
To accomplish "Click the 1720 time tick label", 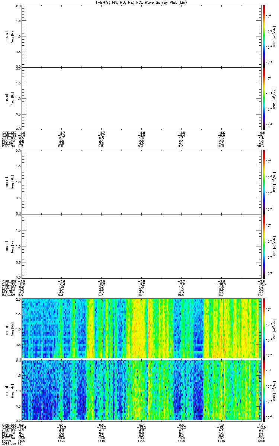I will 181,440.
